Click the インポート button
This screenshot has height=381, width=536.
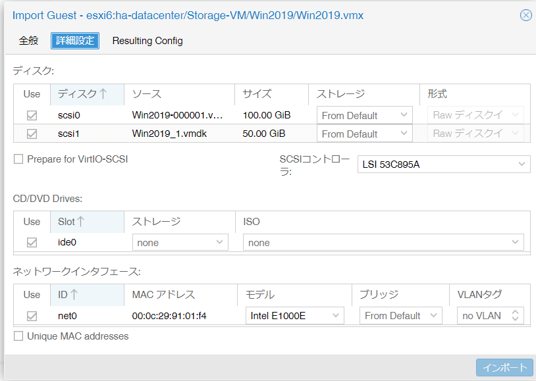504,368
